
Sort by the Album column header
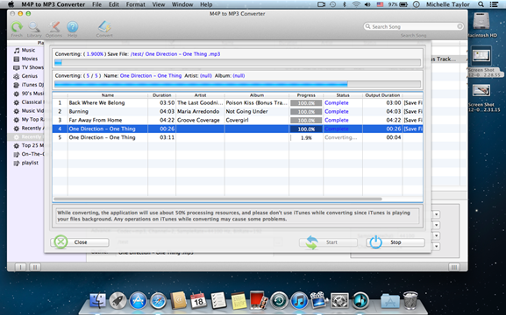(257, 95)
